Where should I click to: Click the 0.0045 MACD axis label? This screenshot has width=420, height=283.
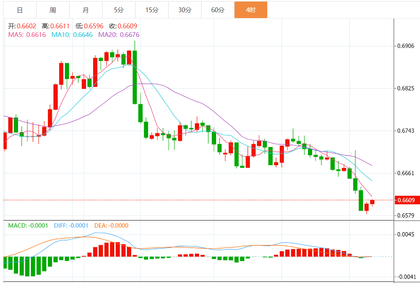(x=406, y=235)
